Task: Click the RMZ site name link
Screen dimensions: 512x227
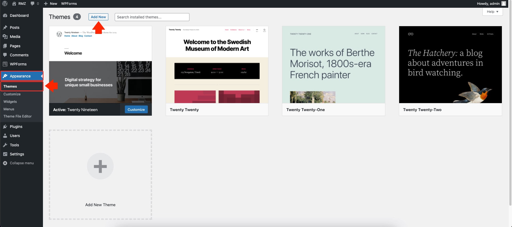Action: pyautogui.click(x=22, y=3)
